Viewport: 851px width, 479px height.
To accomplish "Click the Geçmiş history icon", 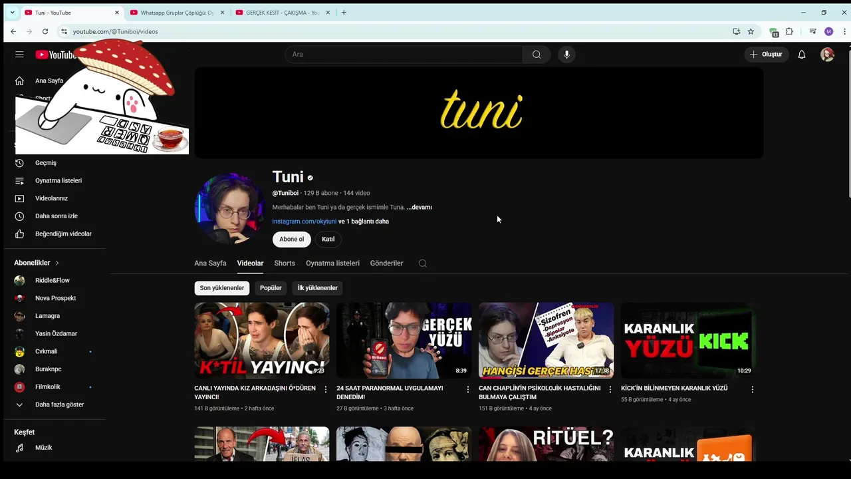I will pos(19,163).
